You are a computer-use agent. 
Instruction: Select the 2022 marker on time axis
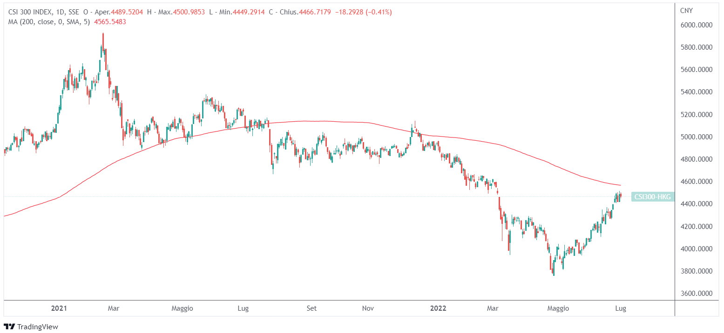438,308
